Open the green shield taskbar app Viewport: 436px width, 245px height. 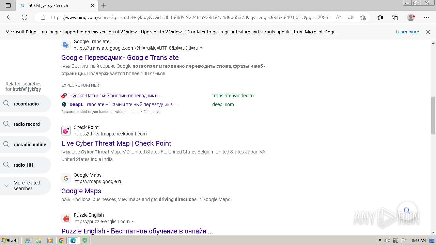click(x=85, y=240)
